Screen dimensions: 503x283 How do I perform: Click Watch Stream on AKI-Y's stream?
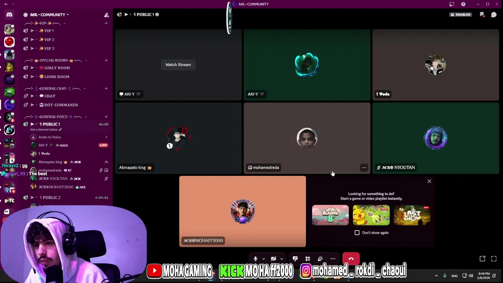pyautogui.click(x=178, y=64)
